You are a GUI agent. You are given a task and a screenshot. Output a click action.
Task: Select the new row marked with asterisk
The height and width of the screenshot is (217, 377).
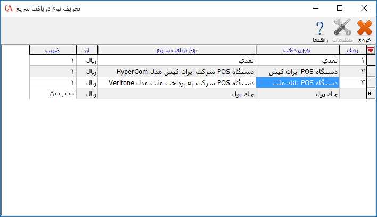pos(371,94)
